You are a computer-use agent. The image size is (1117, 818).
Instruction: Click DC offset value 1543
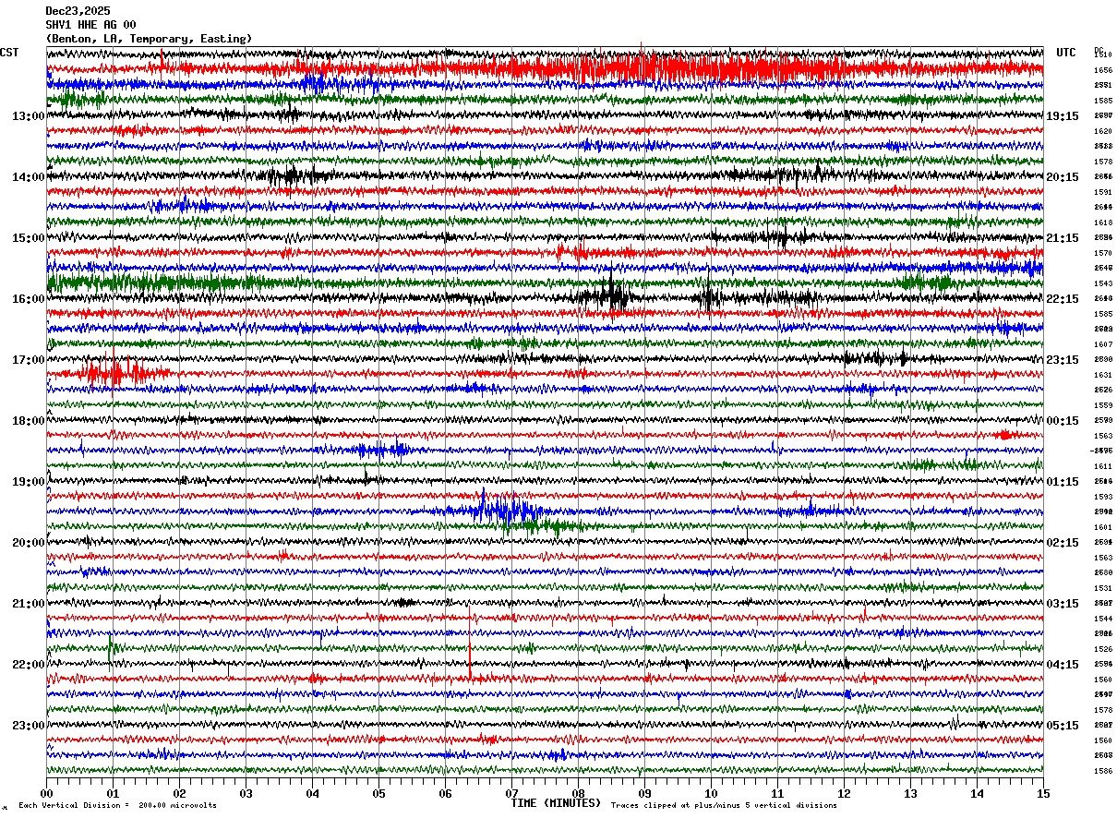(1103, 283)
